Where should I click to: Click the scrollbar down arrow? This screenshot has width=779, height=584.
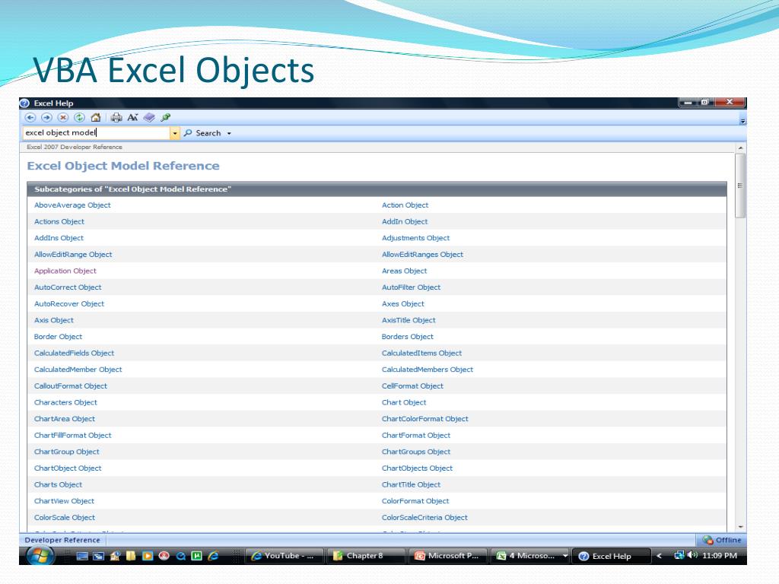[740, 527]
